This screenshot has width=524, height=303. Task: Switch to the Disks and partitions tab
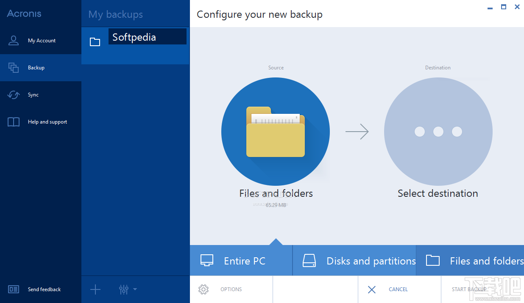(x=354, y=260)
